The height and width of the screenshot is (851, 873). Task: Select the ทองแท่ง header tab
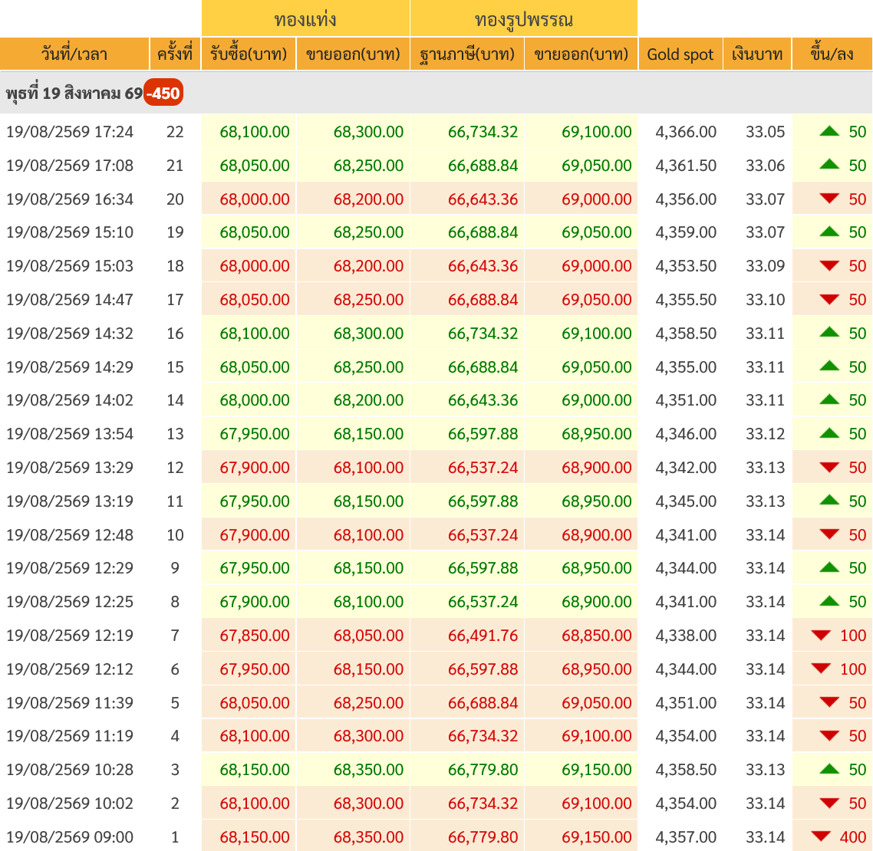[305, 18]
